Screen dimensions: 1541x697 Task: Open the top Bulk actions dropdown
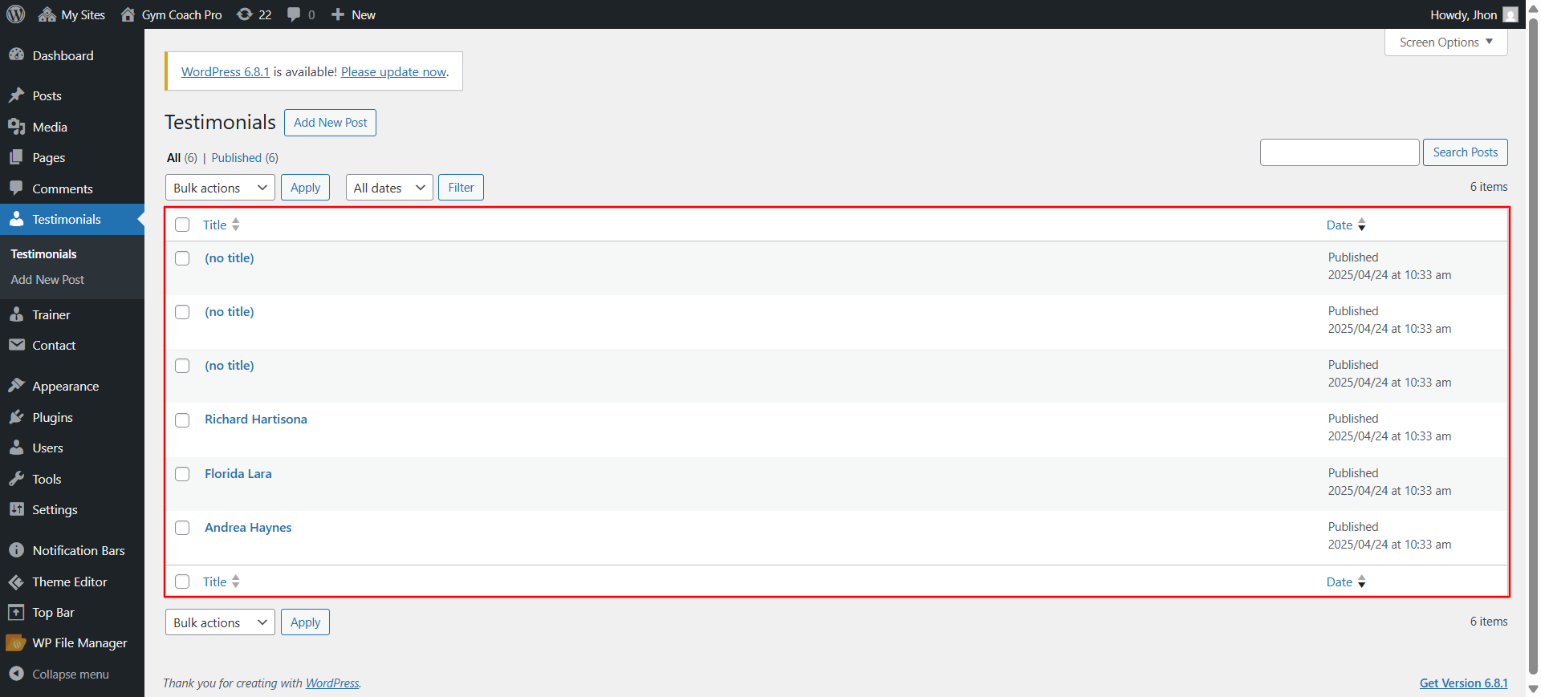point(220,188)
